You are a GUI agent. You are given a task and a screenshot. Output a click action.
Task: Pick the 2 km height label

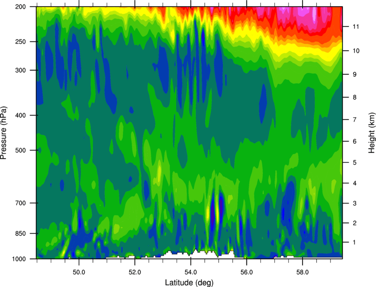tap(354, 223)
